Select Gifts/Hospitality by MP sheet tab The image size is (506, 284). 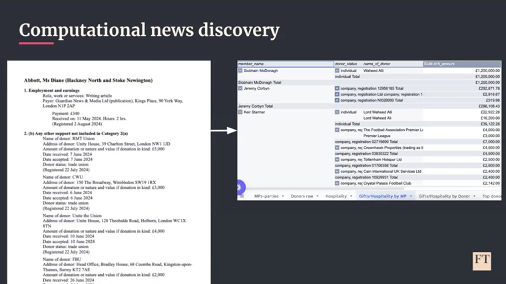click(x=382, y=196)
